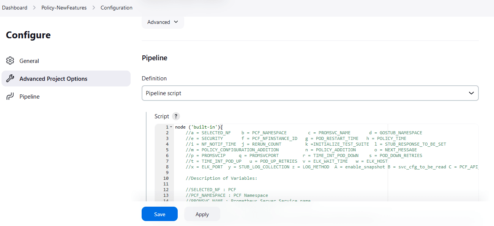Click the breadcrumb separator after Dashboard
This screenshot has height=226, width=494.
pos(34,7)
